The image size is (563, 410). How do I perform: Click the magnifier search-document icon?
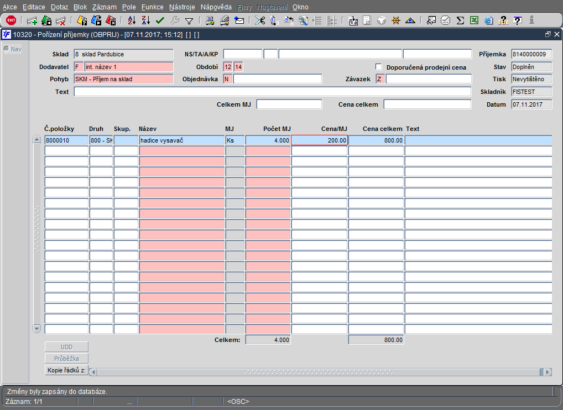[x=303, y=21]
